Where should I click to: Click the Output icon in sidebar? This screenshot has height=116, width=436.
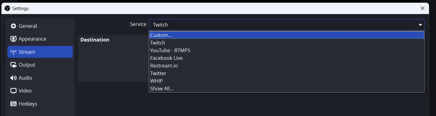(13, 65)
